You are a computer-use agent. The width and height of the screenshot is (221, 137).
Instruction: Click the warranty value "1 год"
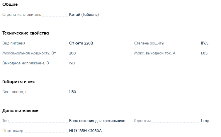click(205, 121)
